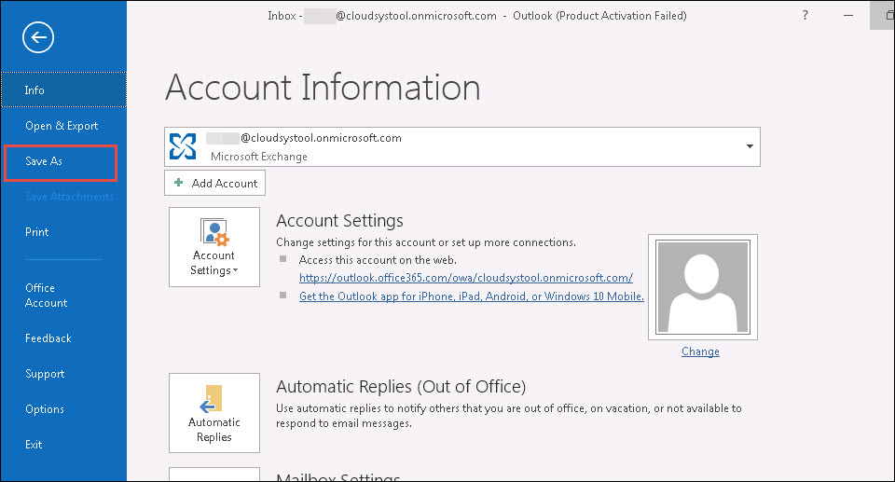Click the Change photo link
Viewport: 895px width, 482px height.
[700, 351]
